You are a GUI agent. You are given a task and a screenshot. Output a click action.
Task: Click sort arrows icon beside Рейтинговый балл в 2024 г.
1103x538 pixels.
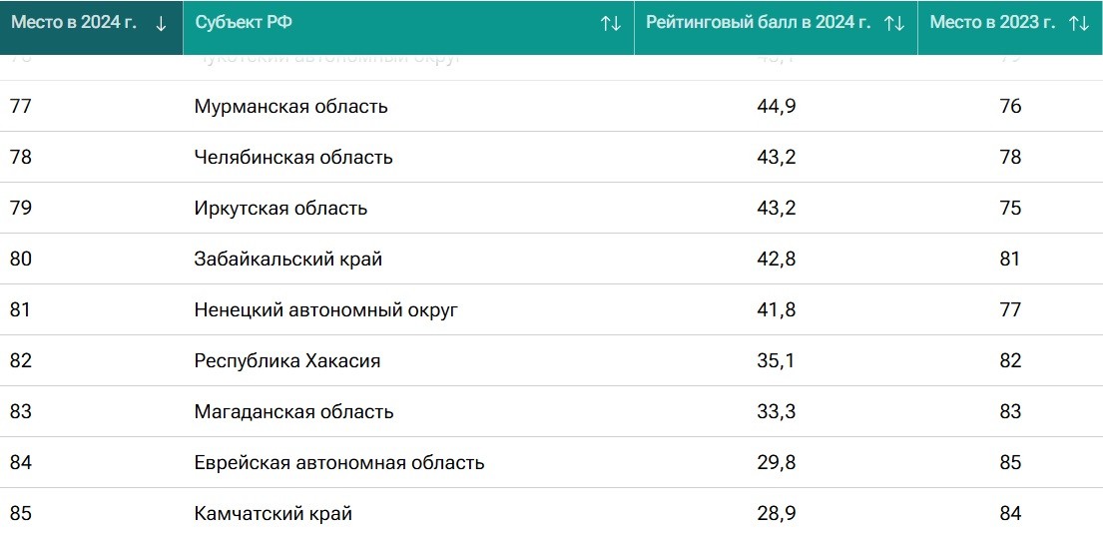(894, 23)
